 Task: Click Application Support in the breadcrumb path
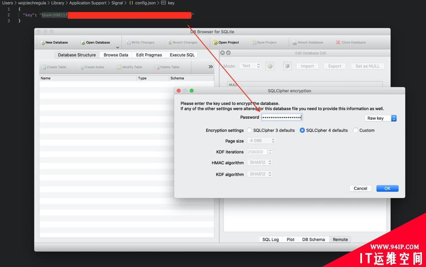(88, 3)
